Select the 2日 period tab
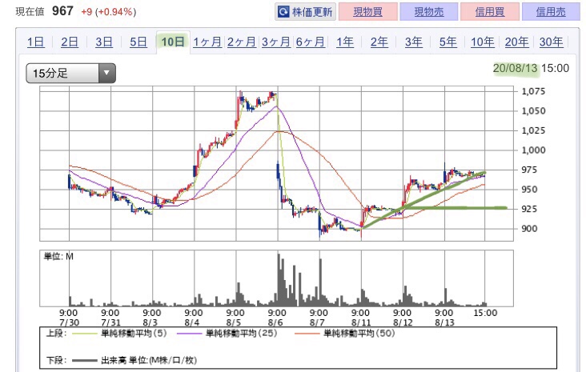586x372 pixels. coord(70,42)
